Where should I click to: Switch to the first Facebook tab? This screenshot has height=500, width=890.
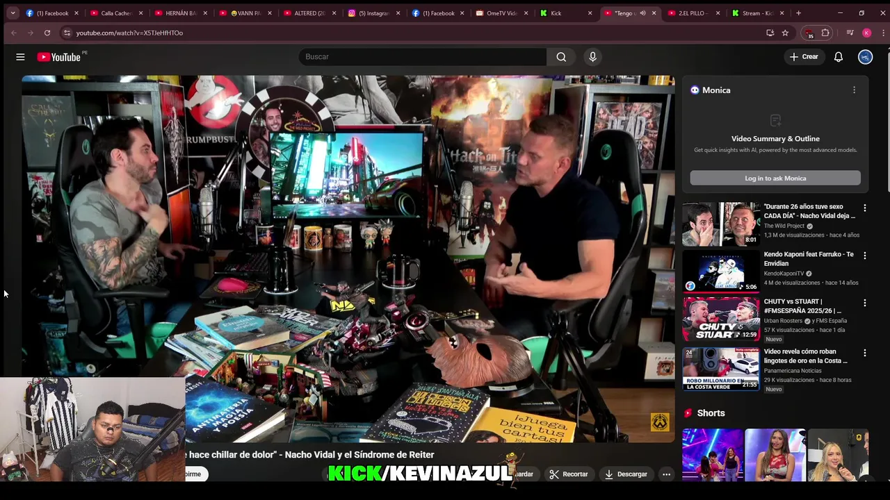(x=53, y=13)
